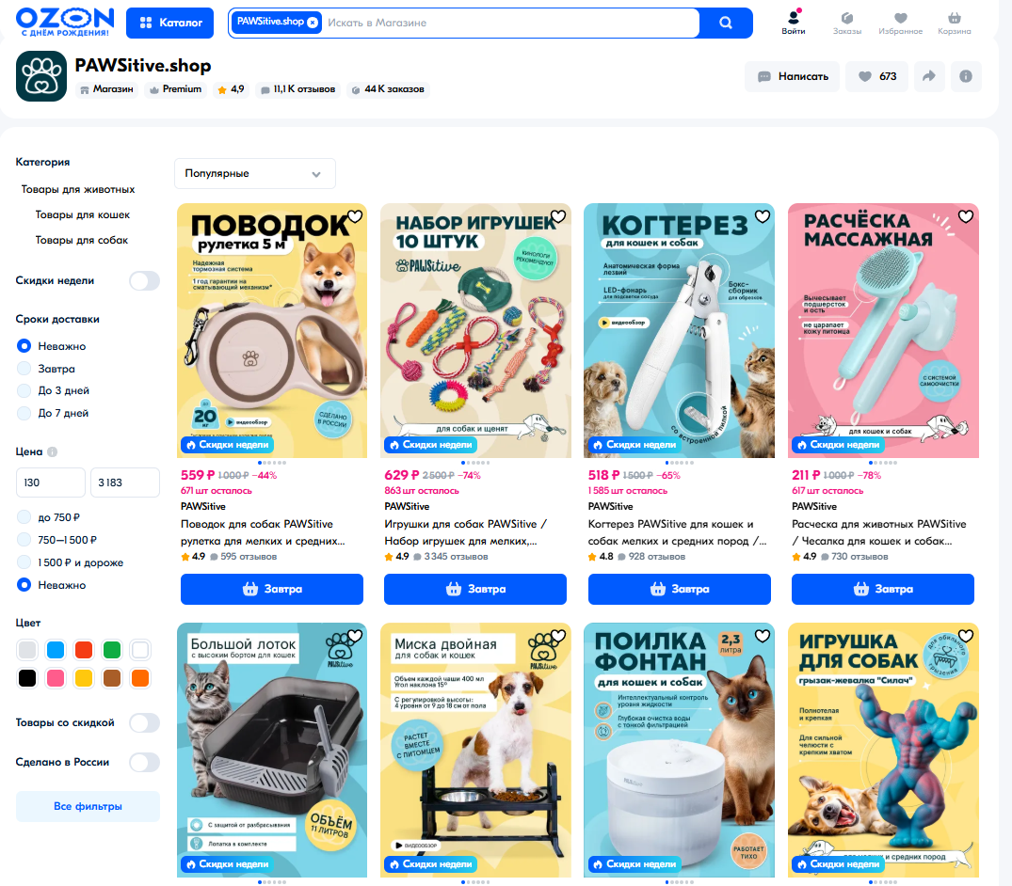Click 4,9 star rating badge of shop

pos(231,89)
